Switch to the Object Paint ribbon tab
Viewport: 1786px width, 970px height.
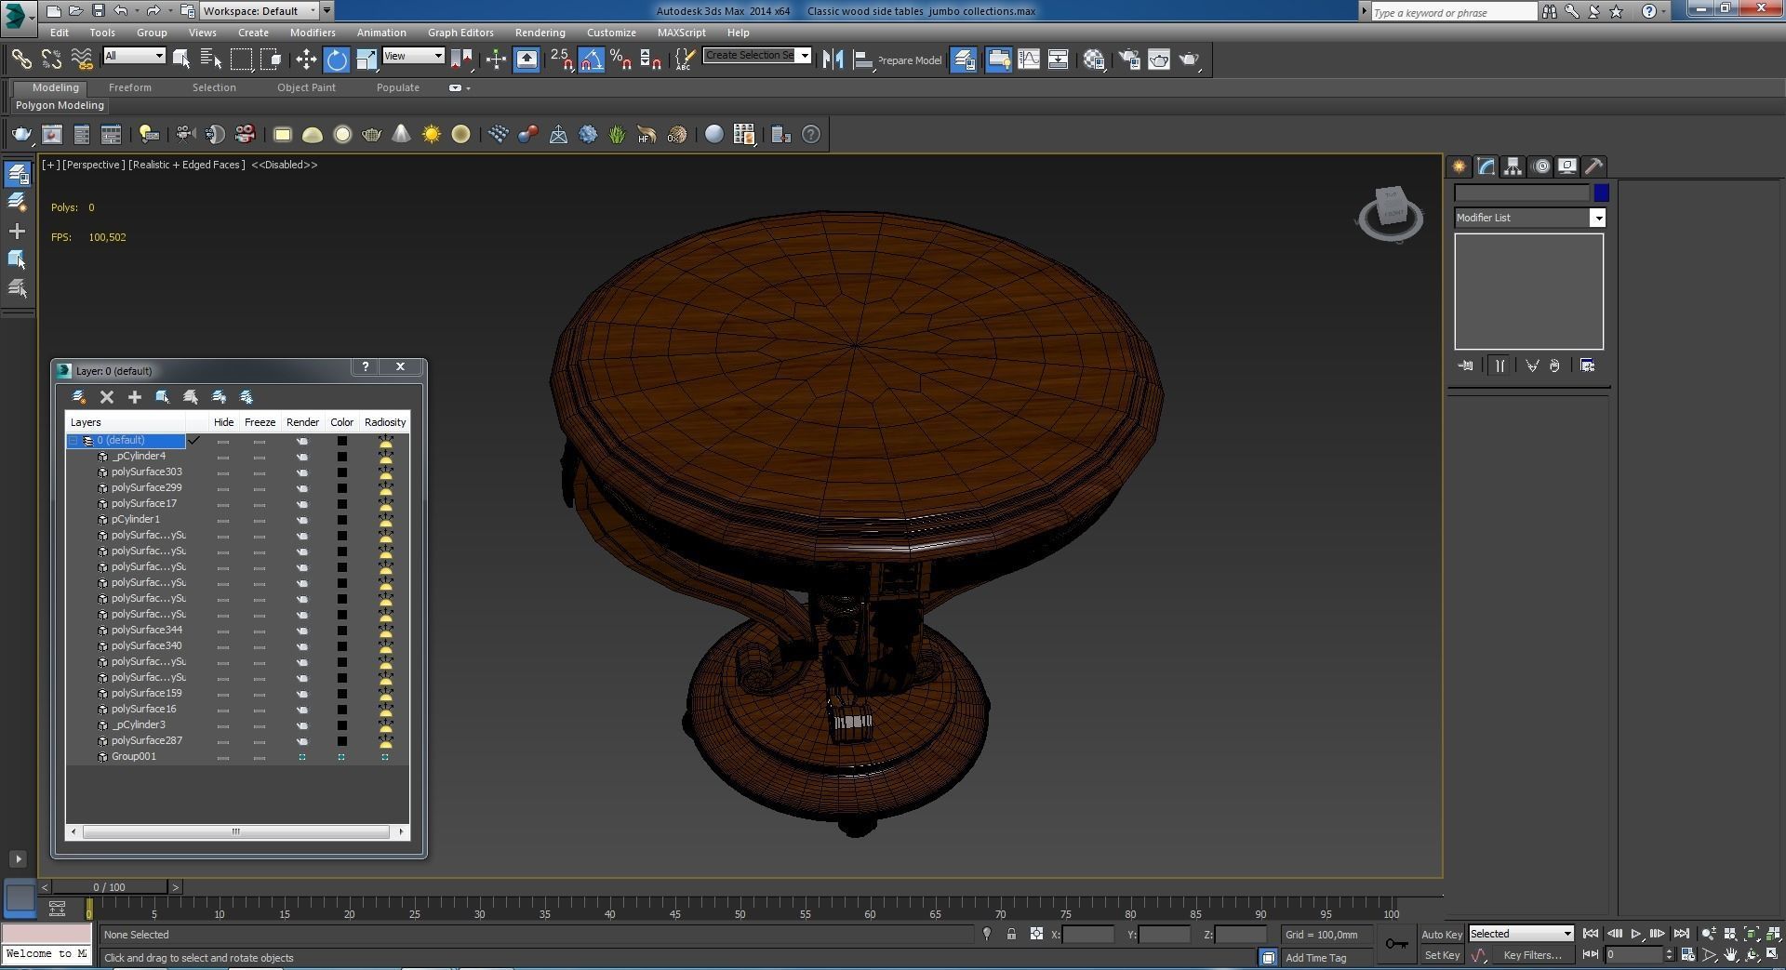pos(306,87)
